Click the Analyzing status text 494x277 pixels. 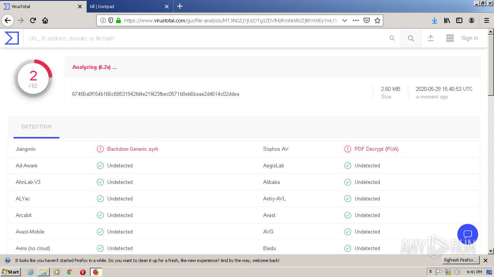95,67
